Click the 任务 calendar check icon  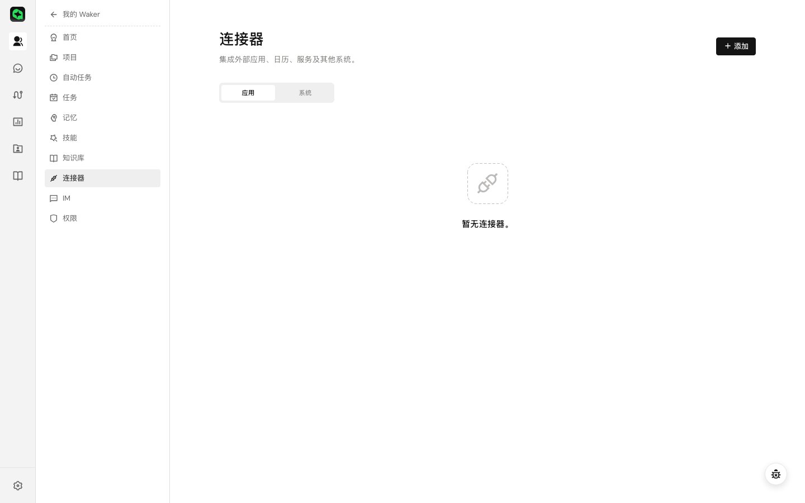(x=54, y=98)
